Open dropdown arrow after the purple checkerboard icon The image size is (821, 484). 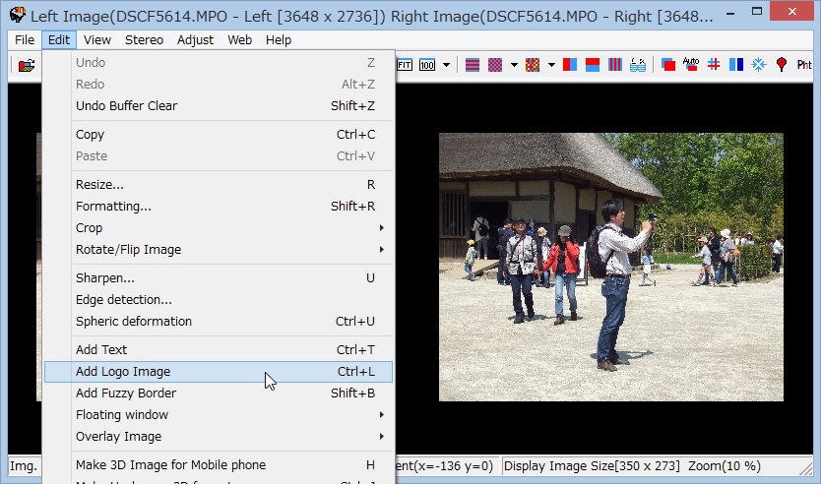coord(514,65)
